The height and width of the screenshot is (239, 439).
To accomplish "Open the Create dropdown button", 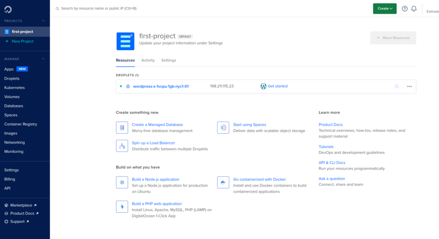I will (x=385, y=9).
